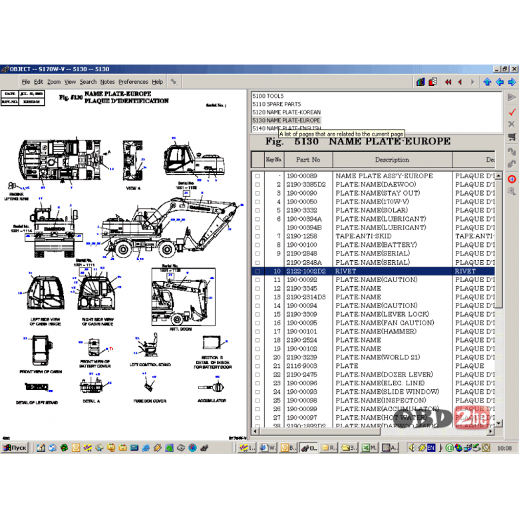Go to previous page red arrow
Viewport: 519px width, 519px height.
tap(460, 82)
